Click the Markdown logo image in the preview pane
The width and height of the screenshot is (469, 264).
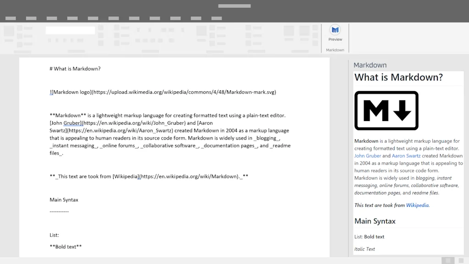pyautogui.click(x=386, y=110)
